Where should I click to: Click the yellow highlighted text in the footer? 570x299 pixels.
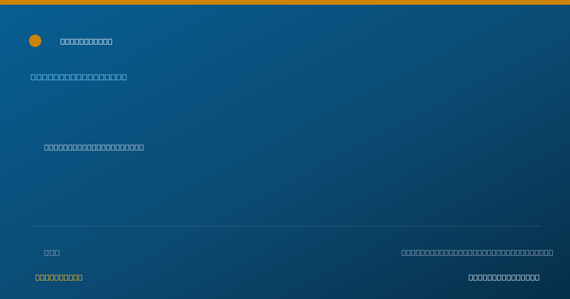click(x=59, y=277)
